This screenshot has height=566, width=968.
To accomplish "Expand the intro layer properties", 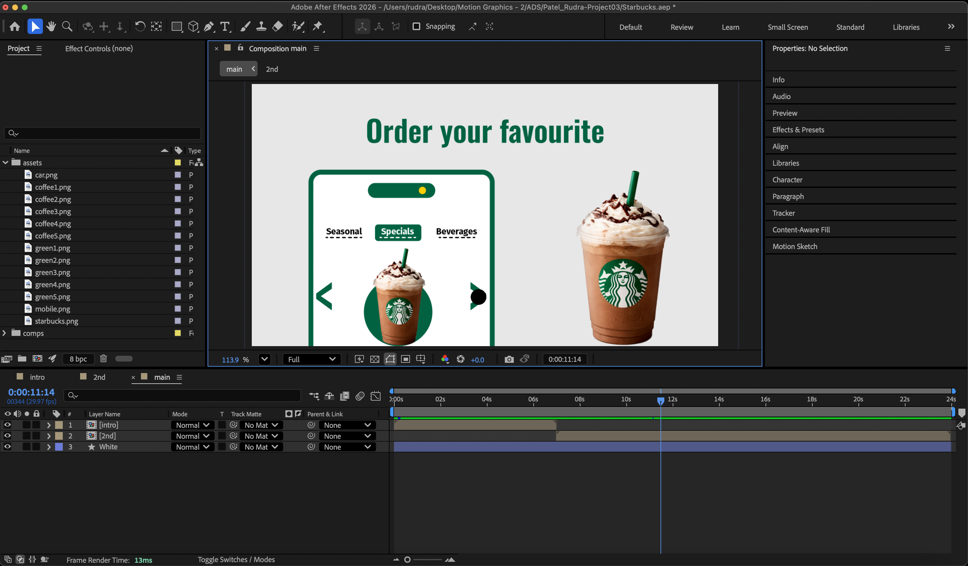I will coord(48,425).
